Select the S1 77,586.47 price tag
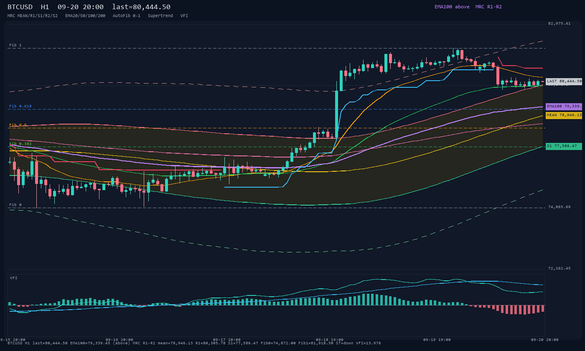The image size is (585, 351). coord(564,146)
